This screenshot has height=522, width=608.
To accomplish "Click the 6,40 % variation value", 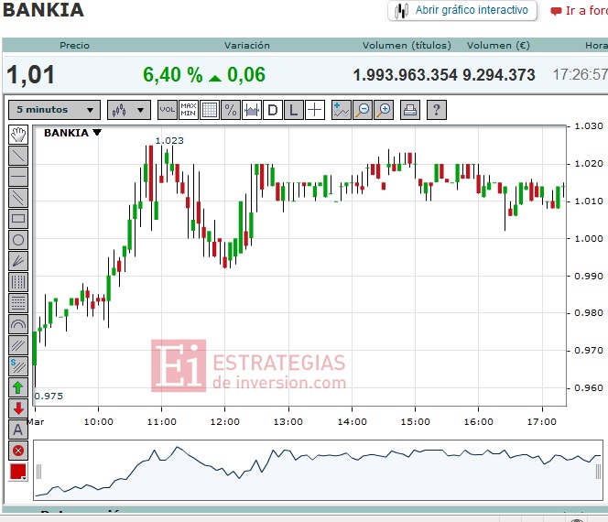I will coord(172,74).
